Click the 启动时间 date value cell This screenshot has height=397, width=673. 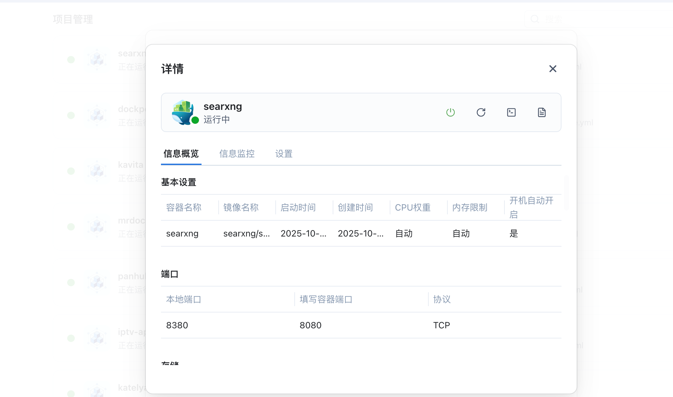[x=303, y=234]
